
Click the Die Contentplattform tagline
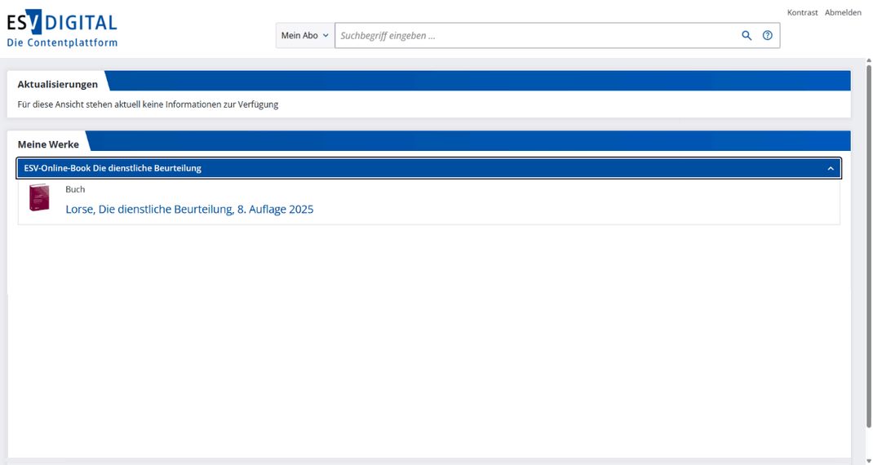[62, 42]
